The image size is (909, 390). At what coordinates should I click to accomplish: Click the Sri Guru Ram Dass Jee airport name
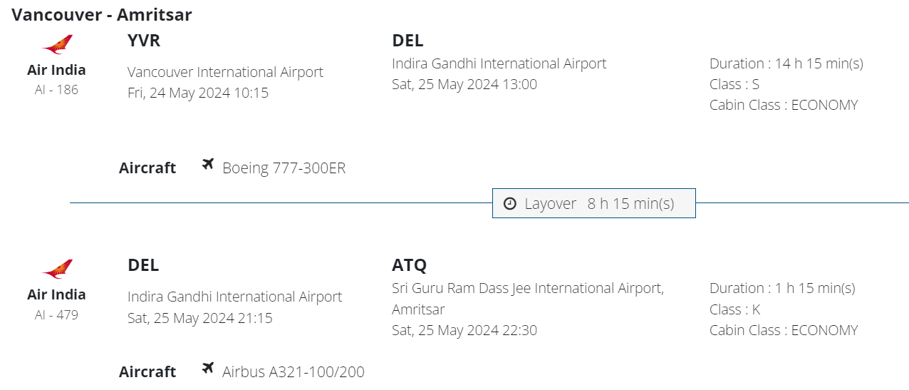pos(527,288)
